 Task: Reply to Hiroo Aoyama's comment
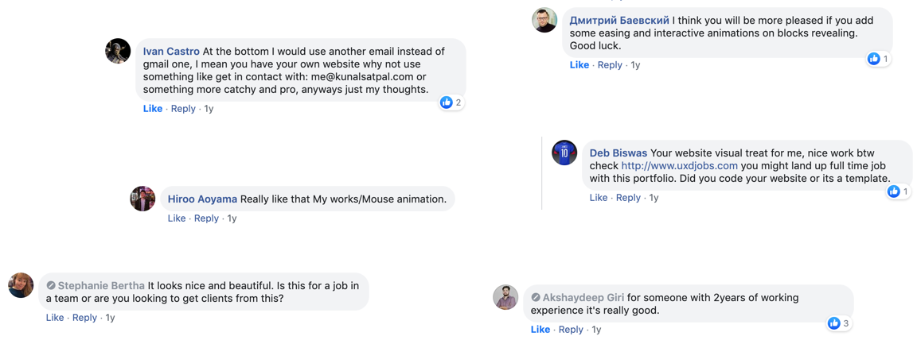click(x=206, y=218)
